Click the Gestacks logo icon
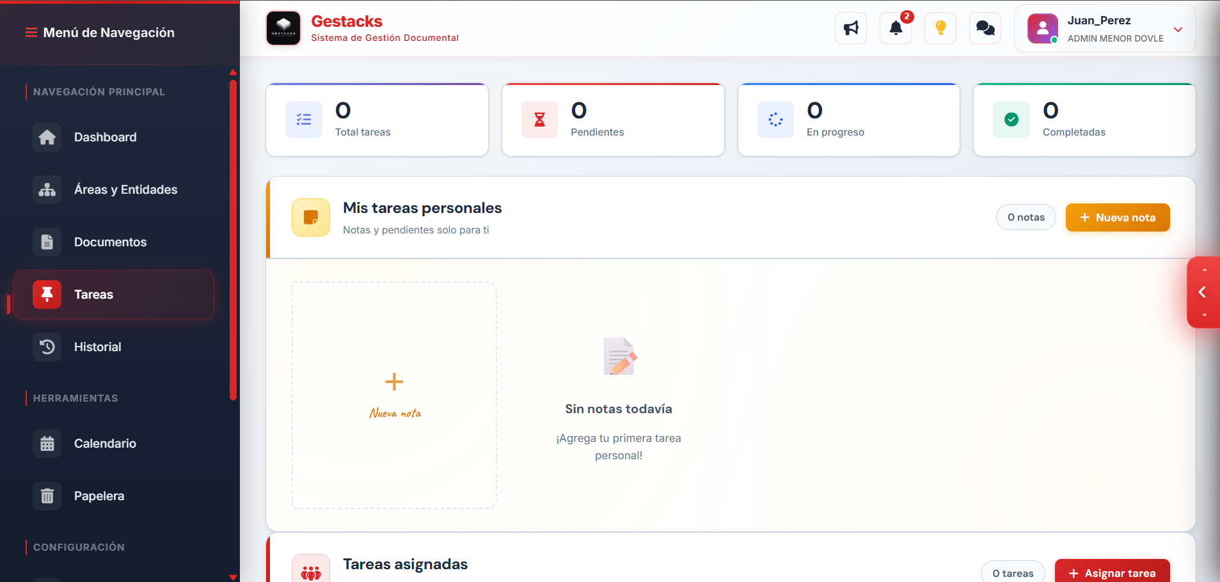1220x582 pixels. pos(283,28)
